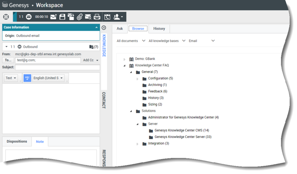Attach a file with paperclip icon
Viewport: 297px width, 174px height.
pos(79,17)
